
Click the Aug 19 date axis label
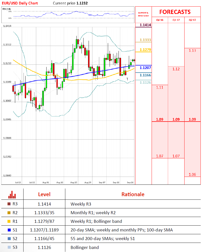[74, 182]
